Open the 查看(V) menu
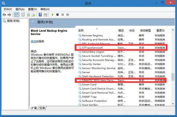The height and width of the screenshot is (117, 177). click(32, 9)
